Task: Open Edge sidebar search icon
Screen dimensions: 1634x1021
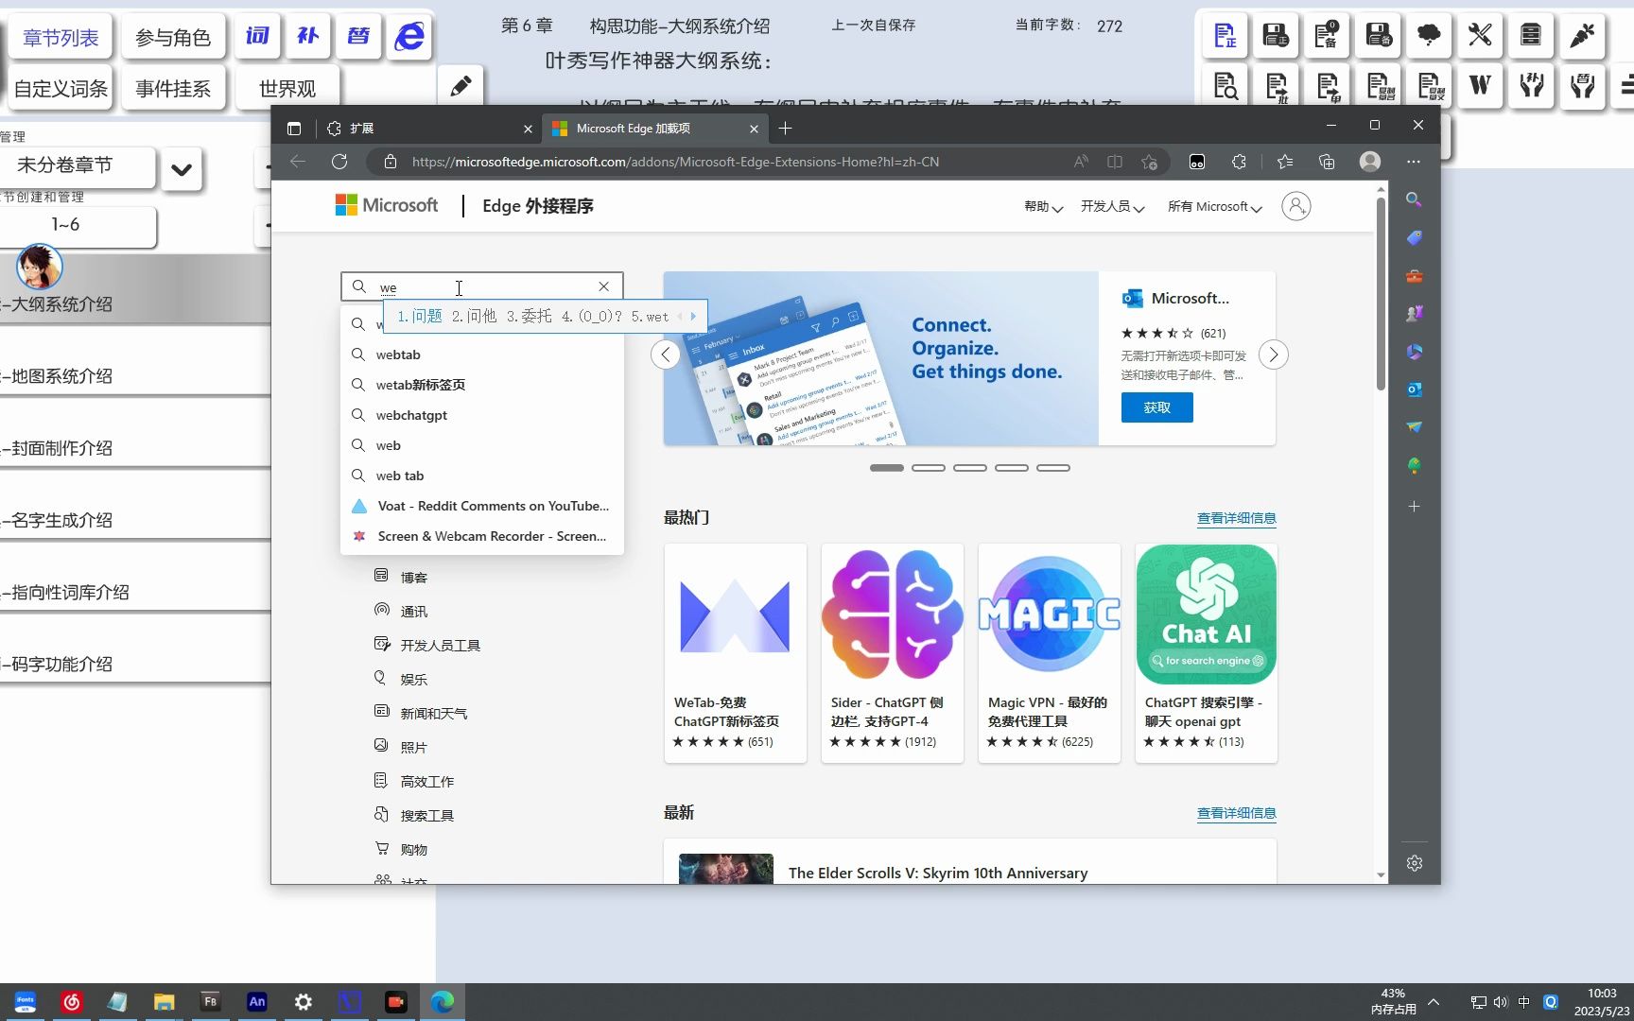Action: pyautogui.click(x=1414, y=199)
